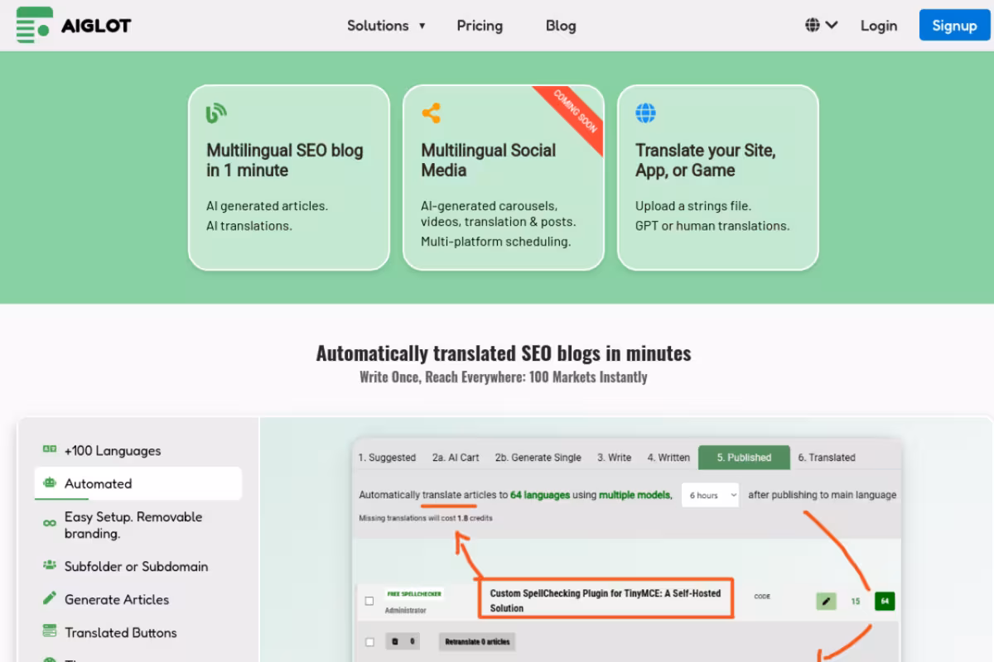Tick the checkbox for the SpellChecking article
Screen dimensions: 994x662
click(x=369, y=601)
